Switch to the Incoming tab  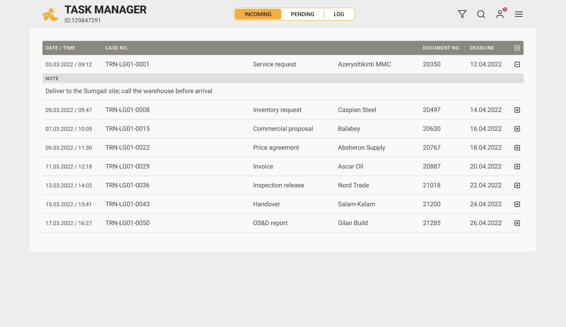pos(258,14)
